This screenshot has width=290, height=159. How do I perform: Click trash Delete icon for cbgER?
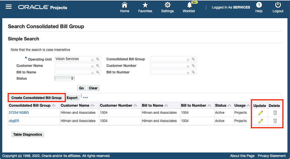(x=275, y=121)
